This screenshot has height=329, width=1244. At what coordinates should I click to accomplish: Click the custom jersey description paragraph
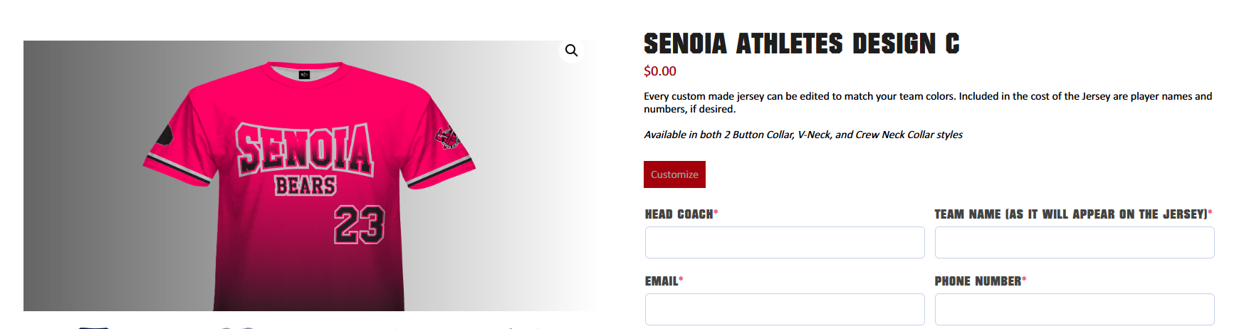click(927, 103)
